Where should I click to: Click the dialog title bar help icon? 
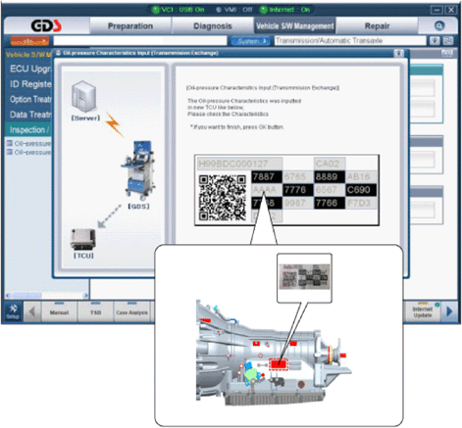pyautogui.click(x=398, y=53)
